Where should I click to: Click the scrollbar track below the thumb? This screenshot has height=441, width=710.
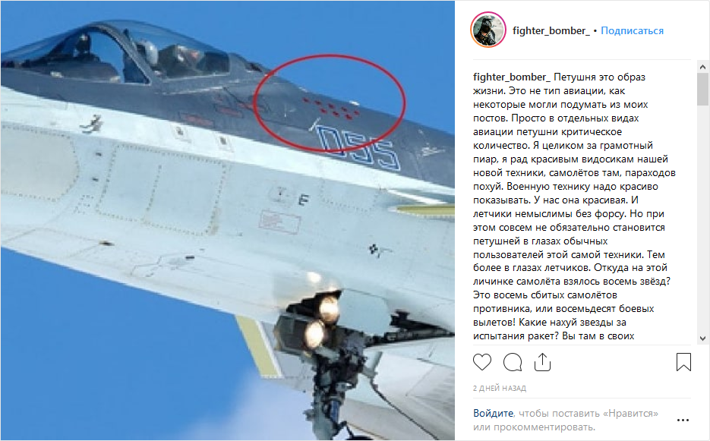[702, 219]
